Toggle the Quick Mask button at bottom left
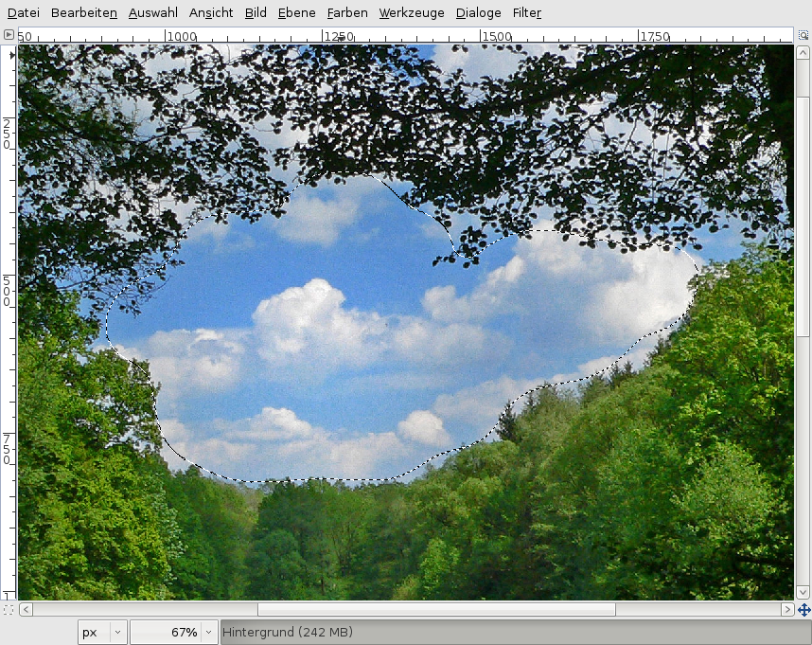Viewport: 812px width, 645px height. (x=9, y=609)
